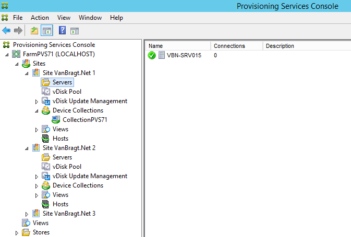The width and height of the screenshot is (351, 237).
Task: Select 'FarmPVS71 (LOCALHOST)' label
Action: coord(59,54)
